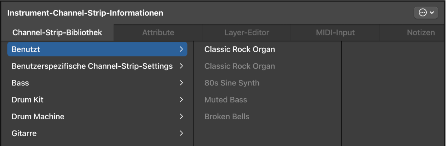Select the Drum Kit category
Image resolution: width=446 pixels, height=146 pixels.
point(97,100)
